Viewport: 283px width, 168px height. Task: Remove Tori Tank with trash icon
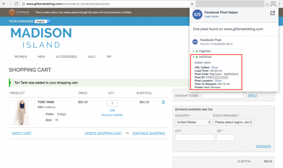[x=164, y=102]
